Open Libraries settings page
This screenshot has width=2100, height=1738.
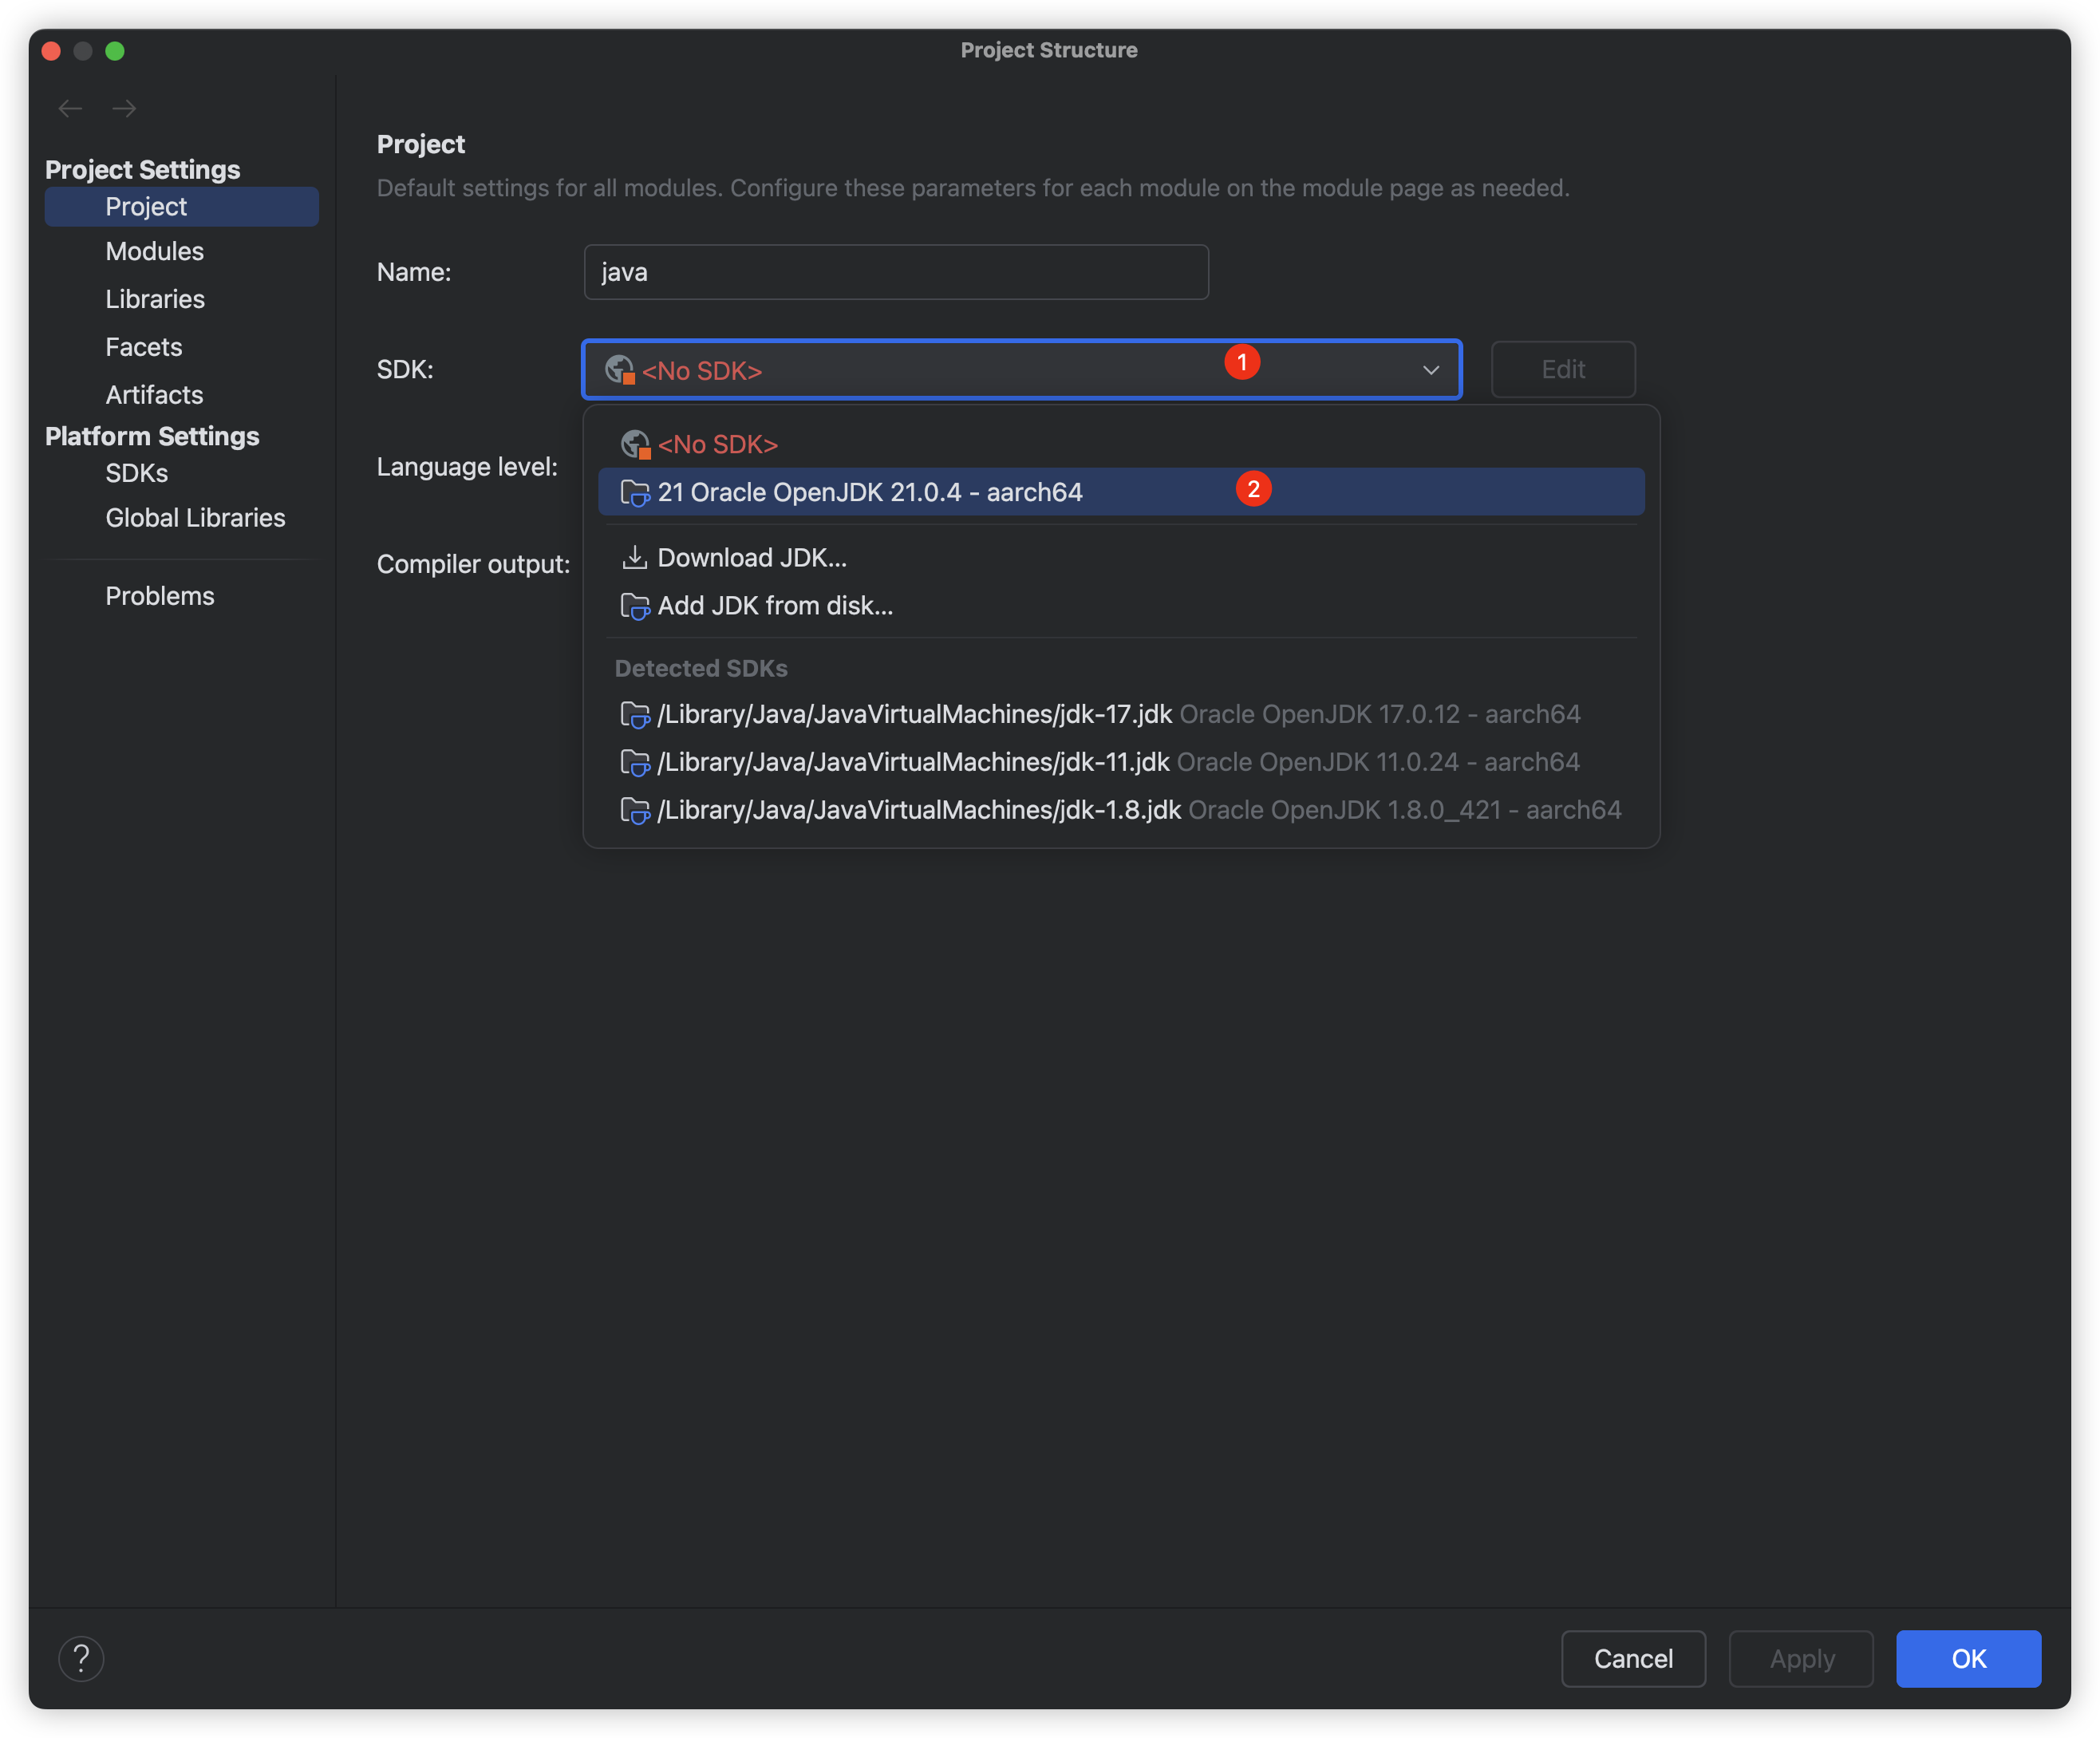click(155, 299)
